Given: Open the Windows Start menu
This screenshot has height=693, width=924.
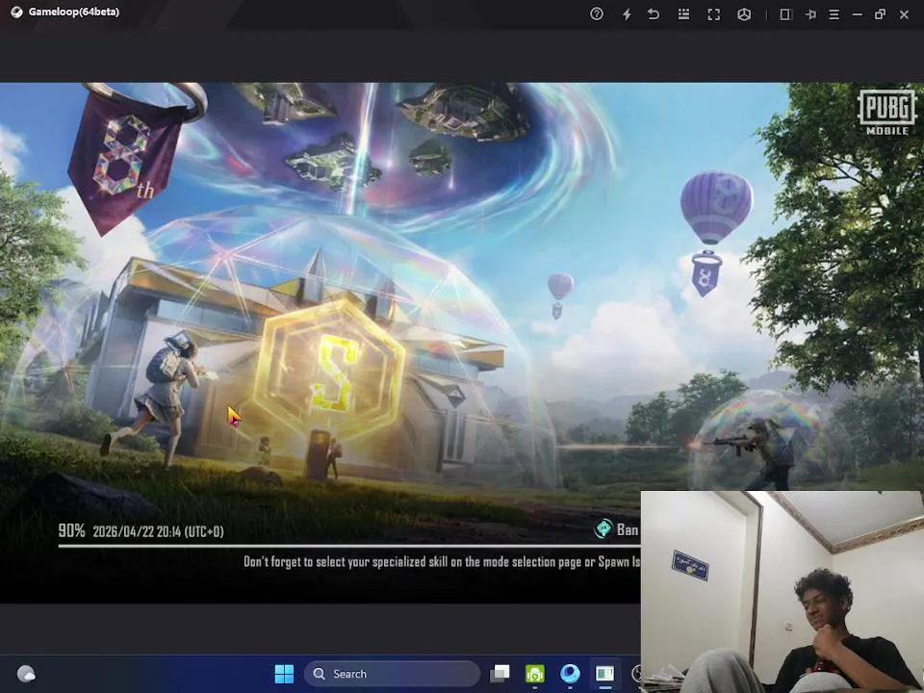Looking at the screenshot, I should [284, 674].
